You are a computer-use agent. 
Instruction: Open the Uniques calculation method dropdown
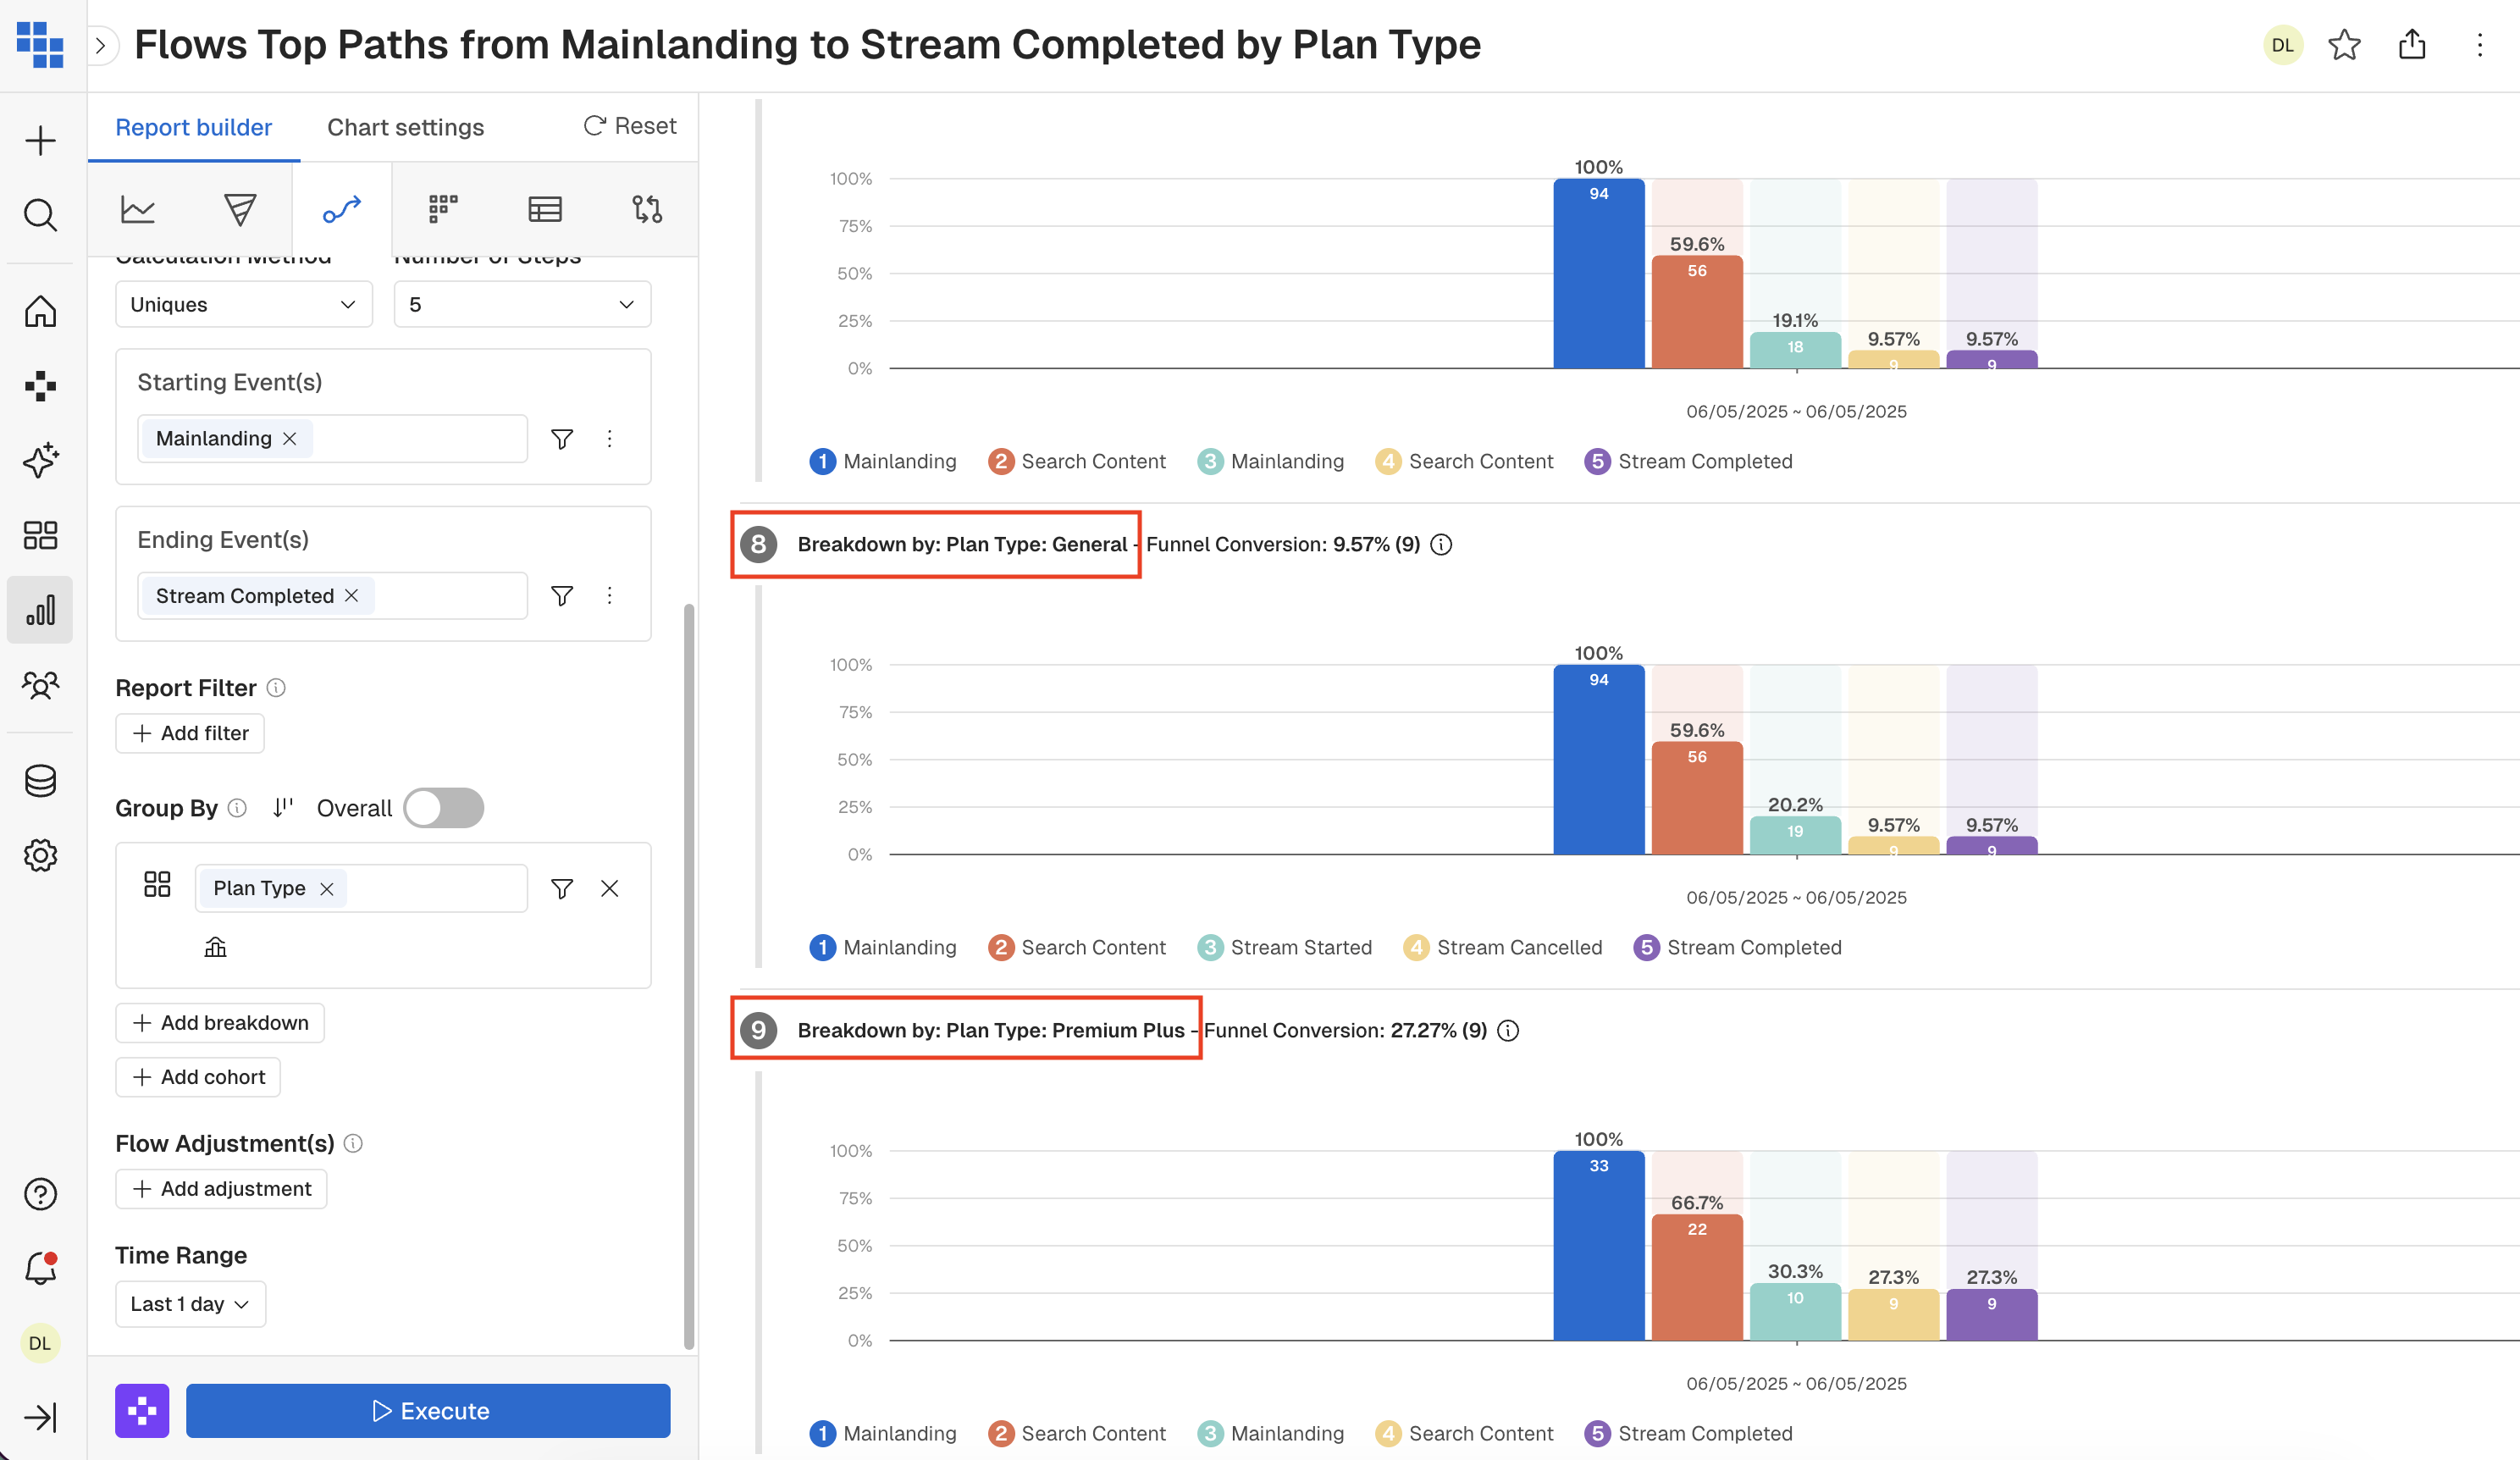tap(244, 304)
